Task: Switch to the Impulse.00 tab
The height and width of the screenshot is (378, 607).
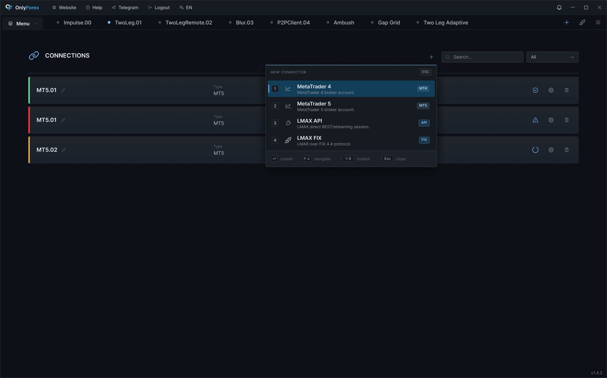Action: pos(74,22)
